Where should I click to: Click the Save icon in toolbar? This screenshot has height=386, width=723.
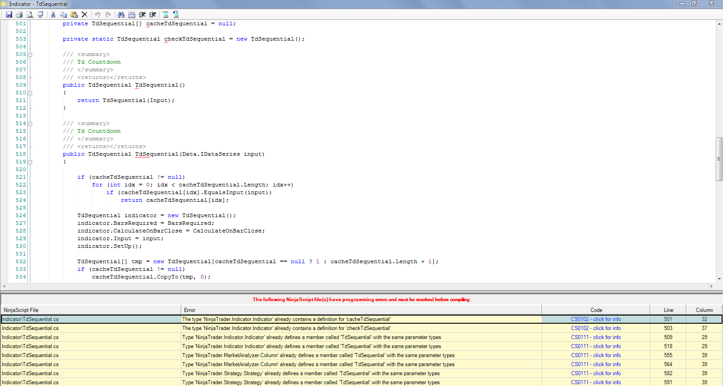tap(9, 14)
